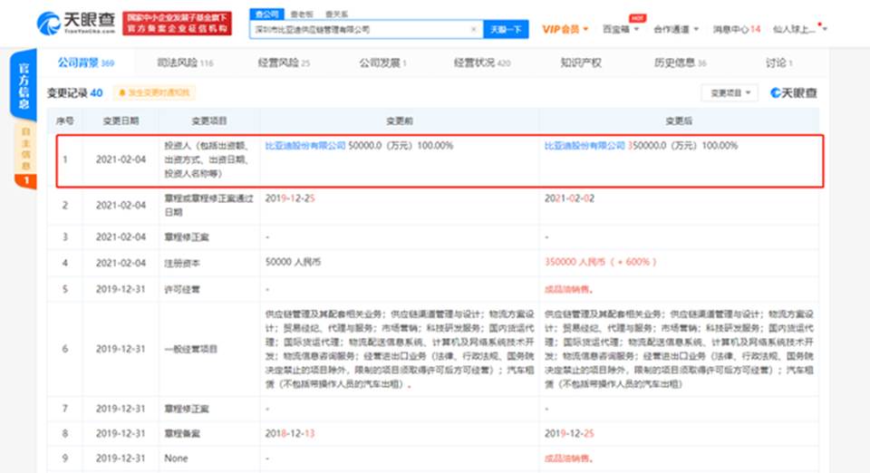The height and width of the screenshot is (473, 870).
Task: Open the 百宝箱 dropdown menu
Action: click(x=620, y=29)
